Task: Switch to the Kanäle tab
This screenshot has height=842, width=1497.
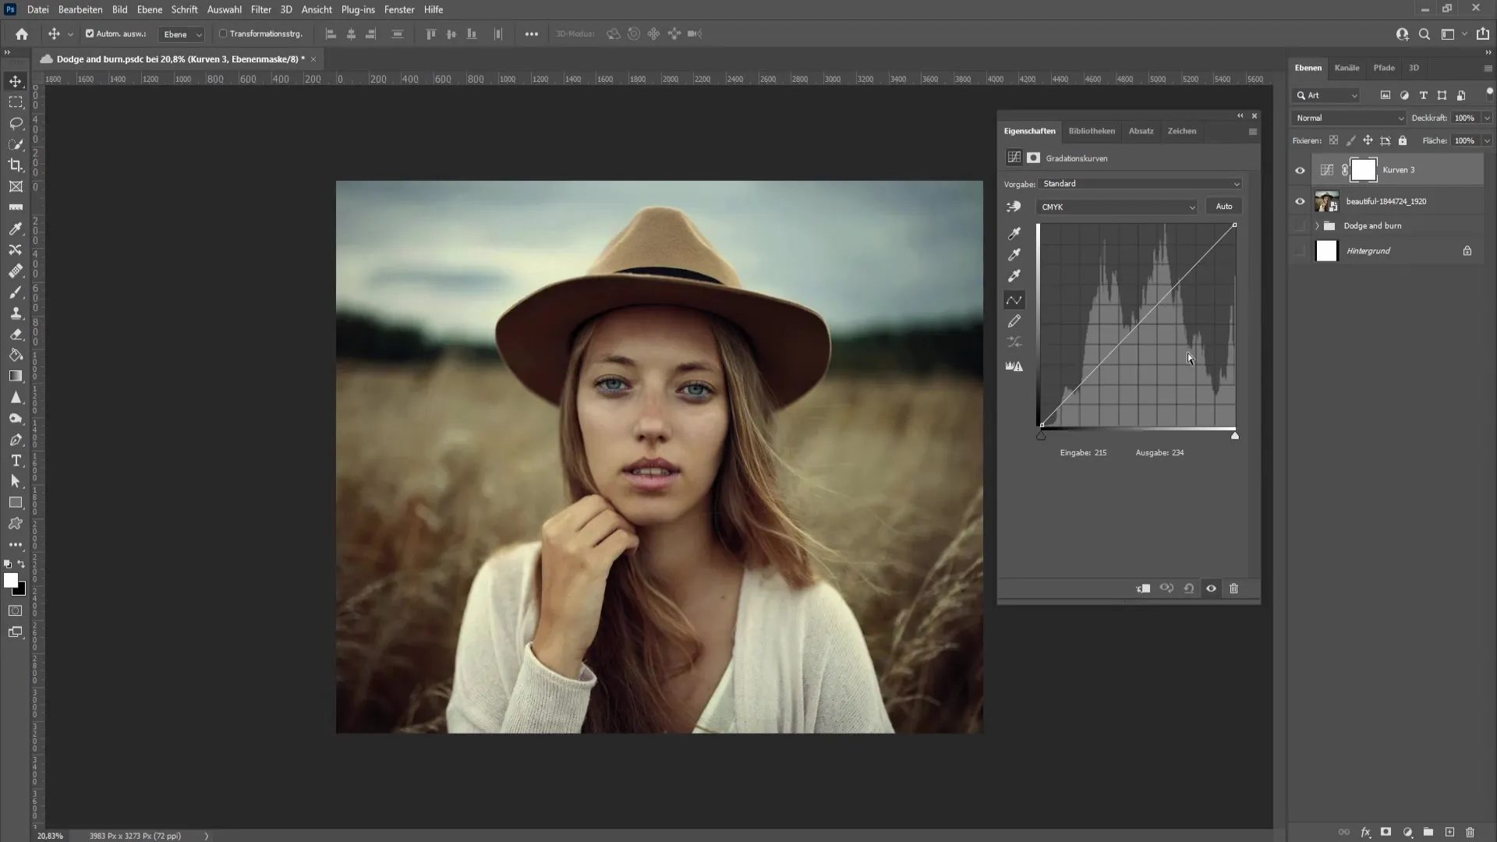Action: tap(1347, 67)
